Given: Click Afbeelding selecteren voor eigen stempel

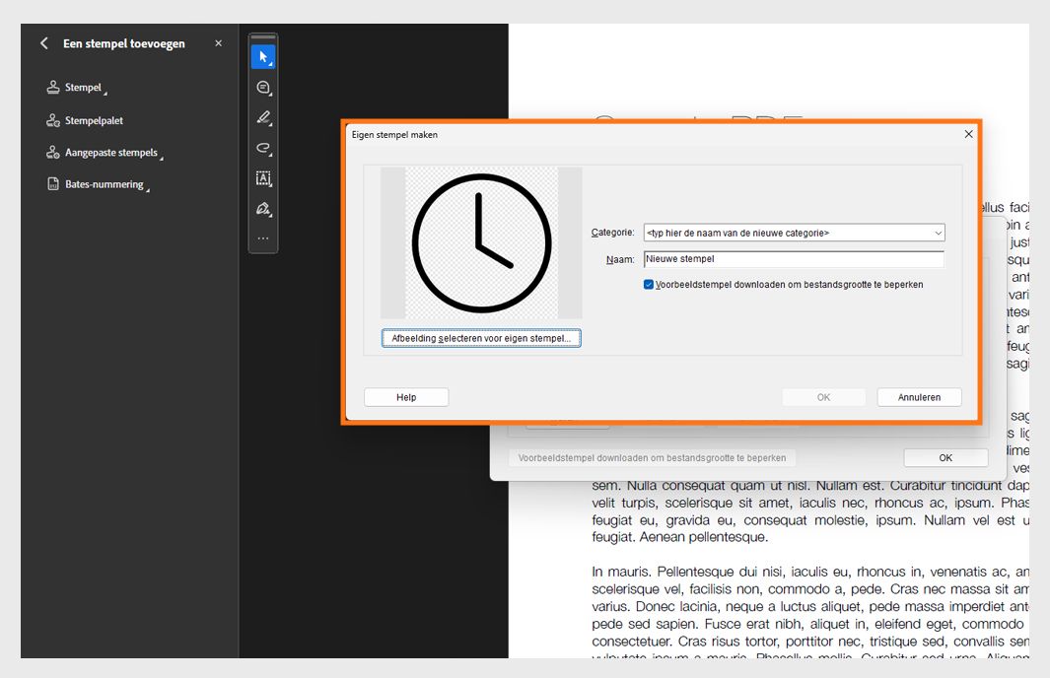Looking at the screenshot, I should [x=480, y=337].
